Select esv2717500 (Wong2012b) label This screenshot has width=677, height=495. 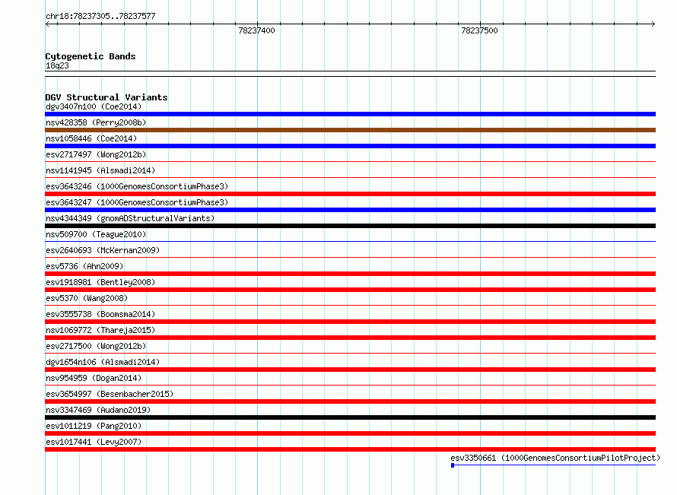pos(96,346)
